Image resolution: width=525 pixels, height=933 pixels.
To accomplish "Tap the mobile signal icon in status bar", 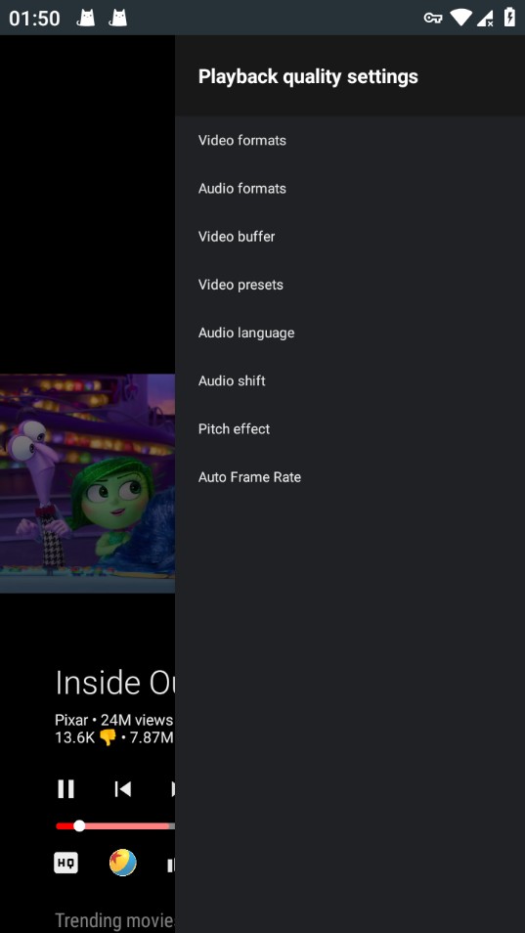I will click(485, 18).
